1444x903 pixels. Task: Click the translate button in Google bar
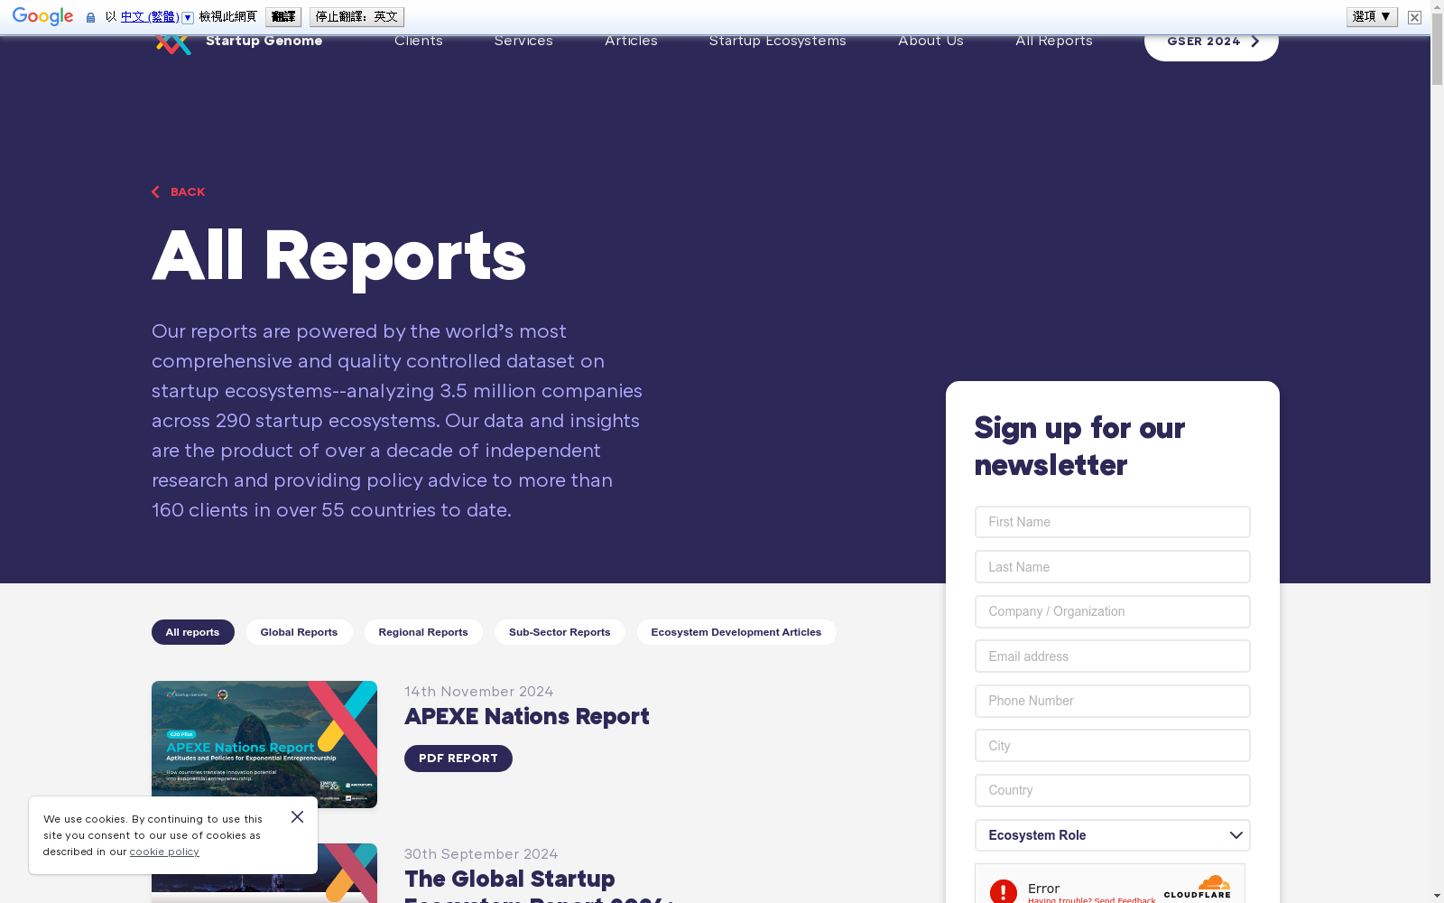tap(283, 17)
